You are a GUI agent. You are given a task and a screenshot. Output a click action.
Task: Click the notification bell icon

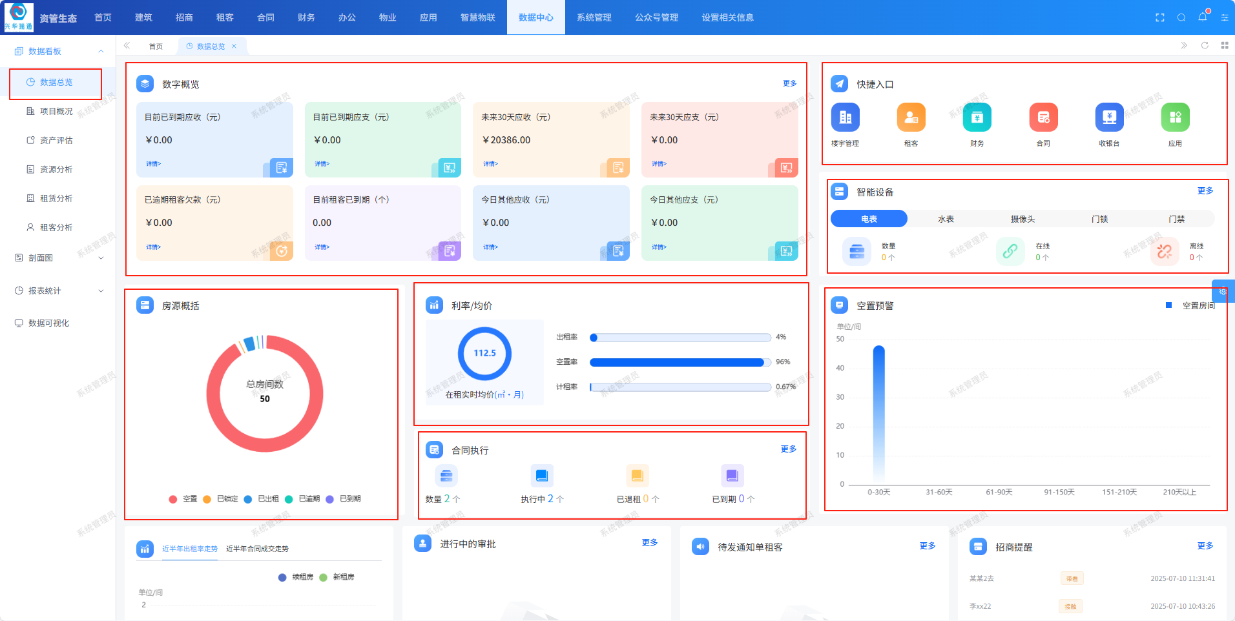(1203, 17)
